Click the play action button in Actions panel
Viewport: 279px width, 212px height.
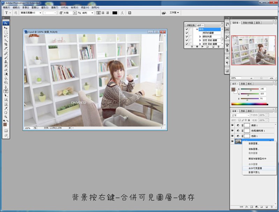202,47
